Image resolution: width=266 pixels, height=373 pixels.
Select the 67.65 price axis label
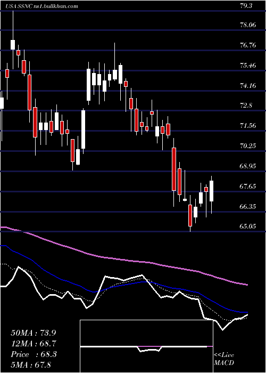coord(248,186)
